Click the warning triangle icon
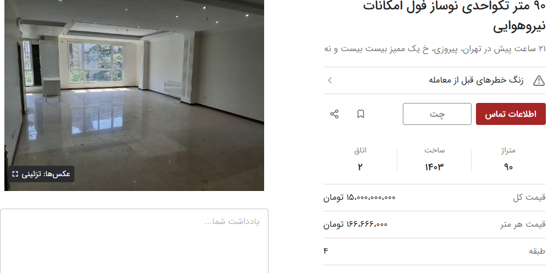 tap(539, 80)
